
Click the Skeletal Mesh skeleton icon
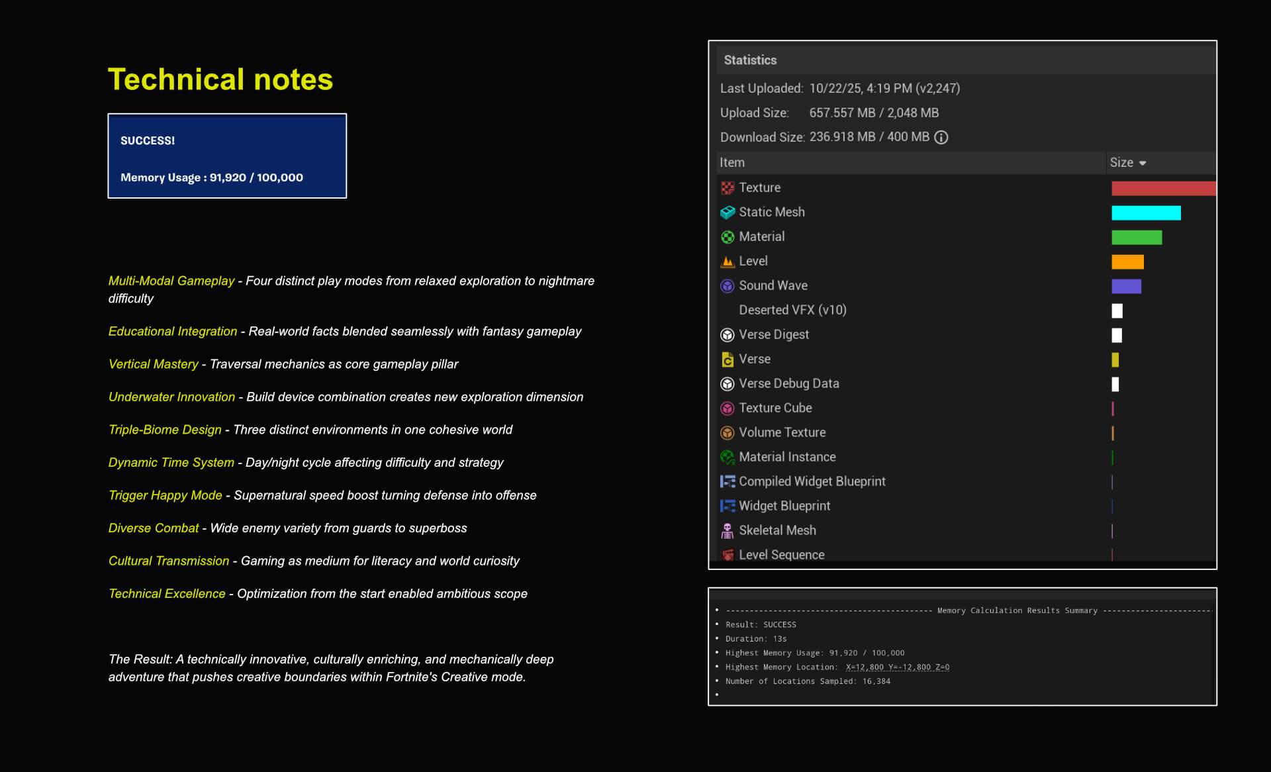click(x=728, y=531)
